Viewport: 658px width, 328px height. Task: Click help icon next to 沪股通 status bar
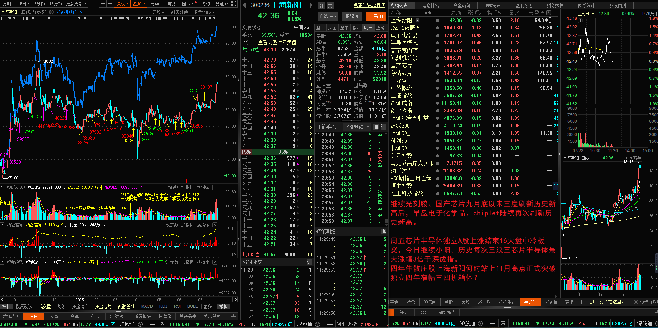[140, 324]
